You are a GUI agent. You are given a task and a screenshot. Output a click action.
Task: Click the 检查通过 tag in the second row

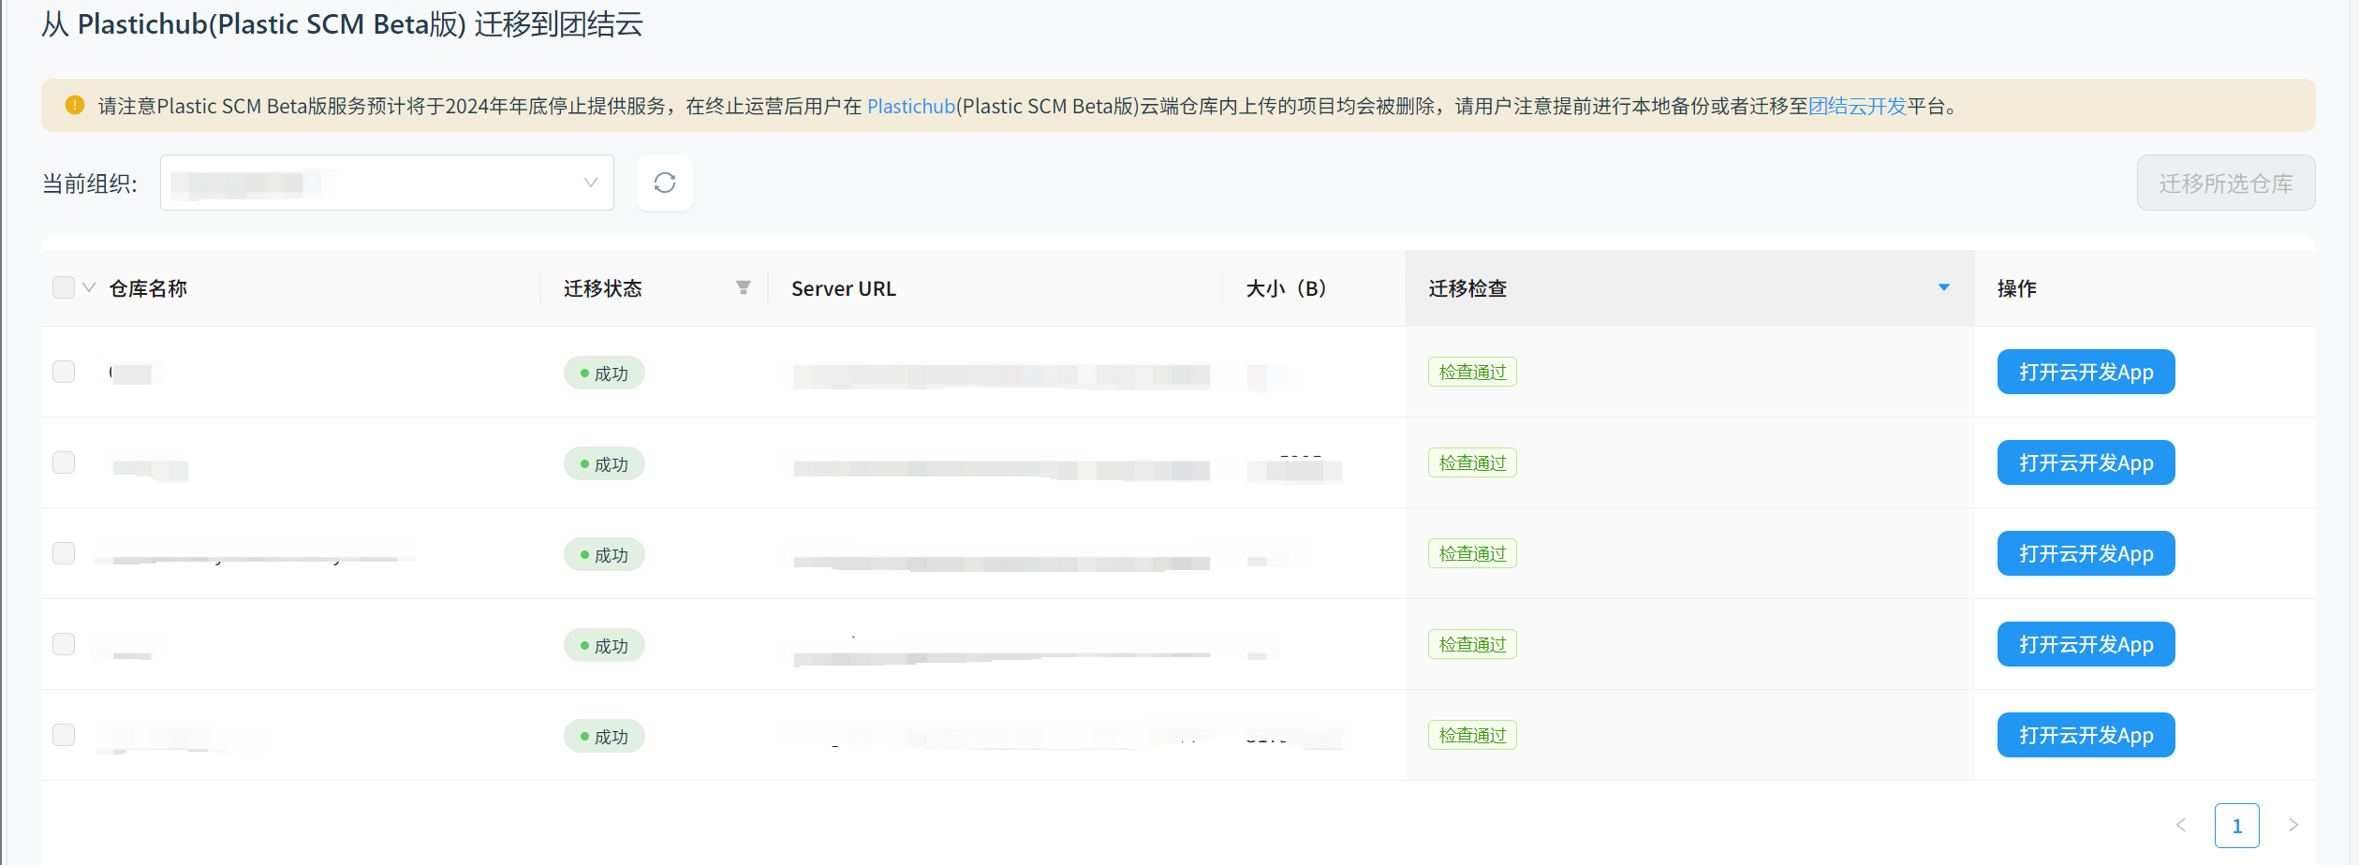pos(1472,462)
